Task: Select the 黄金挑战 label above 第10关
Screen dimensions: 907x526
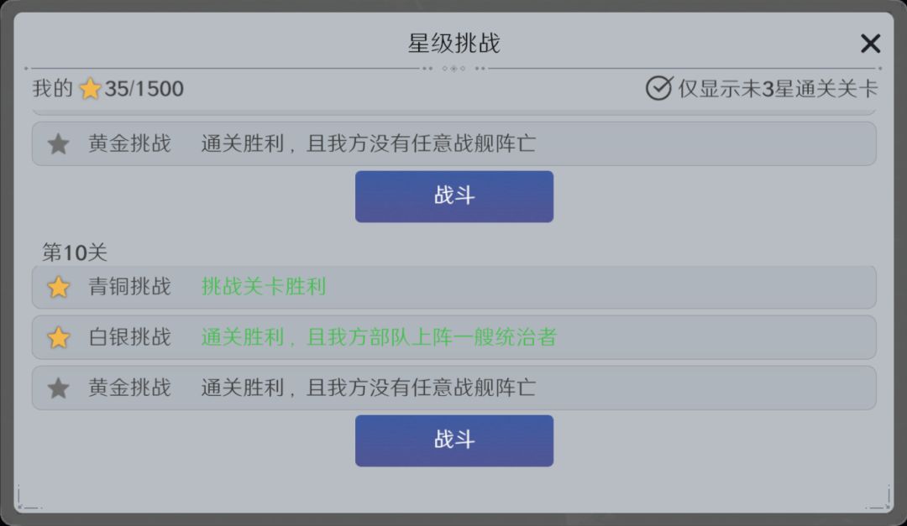Action: pos(129,144)
